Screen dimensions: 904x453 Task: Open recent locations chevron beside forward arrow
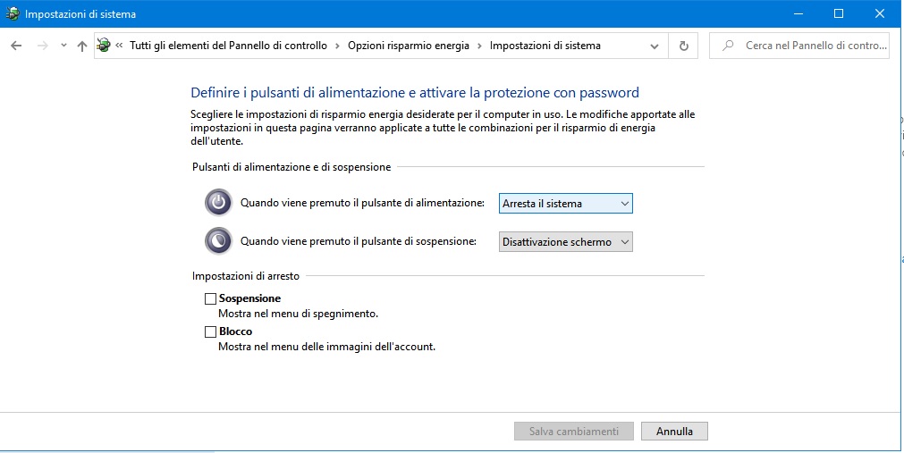click(63, 46)
